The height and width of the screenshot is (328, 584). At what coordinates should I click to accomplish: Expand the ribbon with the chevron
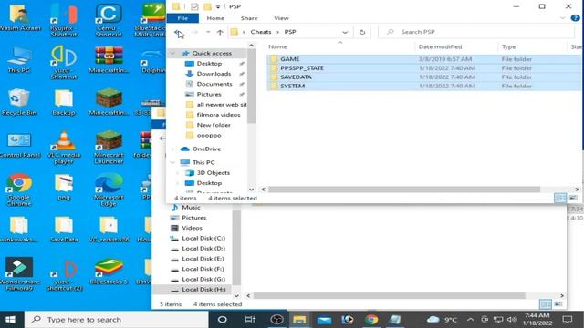click(x=562, y=18)
